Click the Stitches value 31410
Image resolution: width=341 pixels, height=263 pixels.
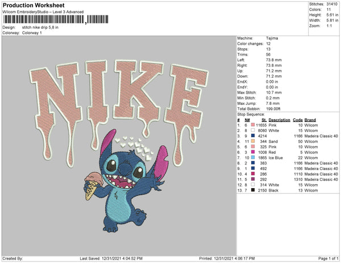click(332, 4)
